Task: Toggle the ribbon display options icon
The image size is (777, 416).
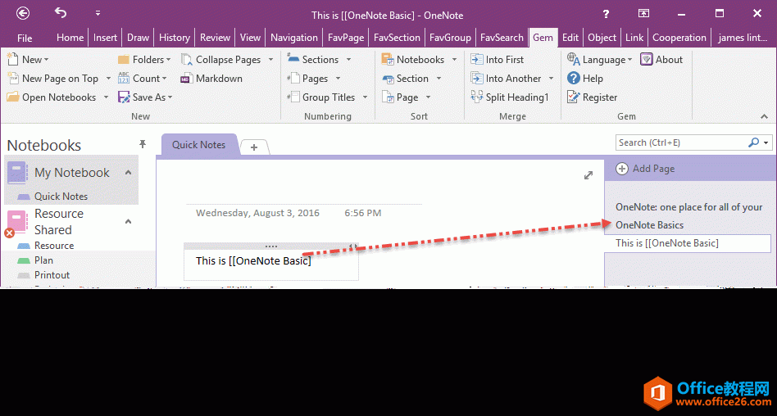Action: (x=643, y=13)
